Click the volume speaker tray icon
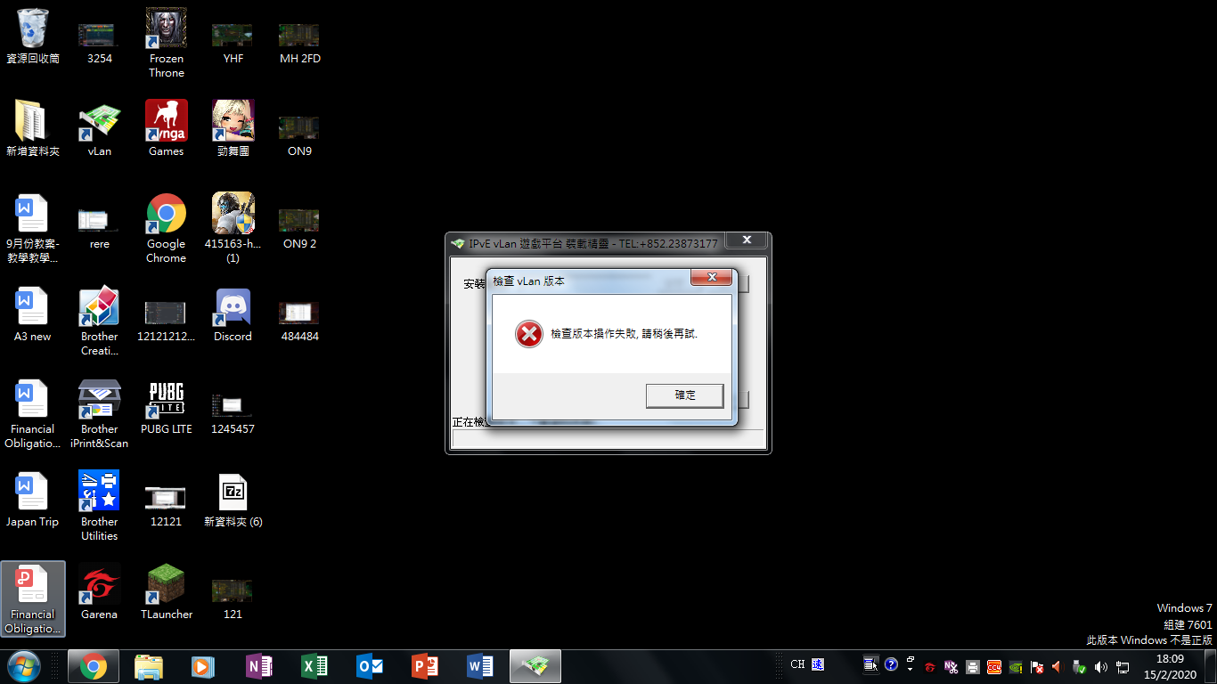Screen dimensions: 1217x684 pyautogui.click(x=1100, y=667)
